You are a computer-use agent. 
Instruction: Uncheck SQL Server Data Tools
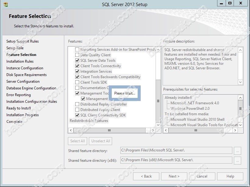[77, 61]
